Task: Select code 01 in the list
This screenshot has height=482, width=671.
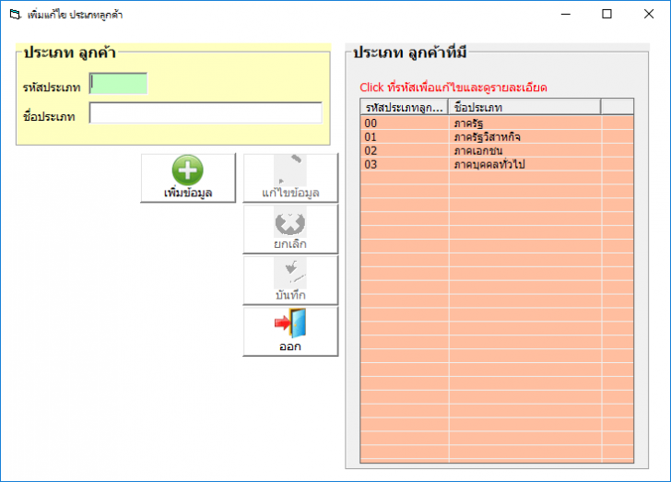Action: pos(371,137)
